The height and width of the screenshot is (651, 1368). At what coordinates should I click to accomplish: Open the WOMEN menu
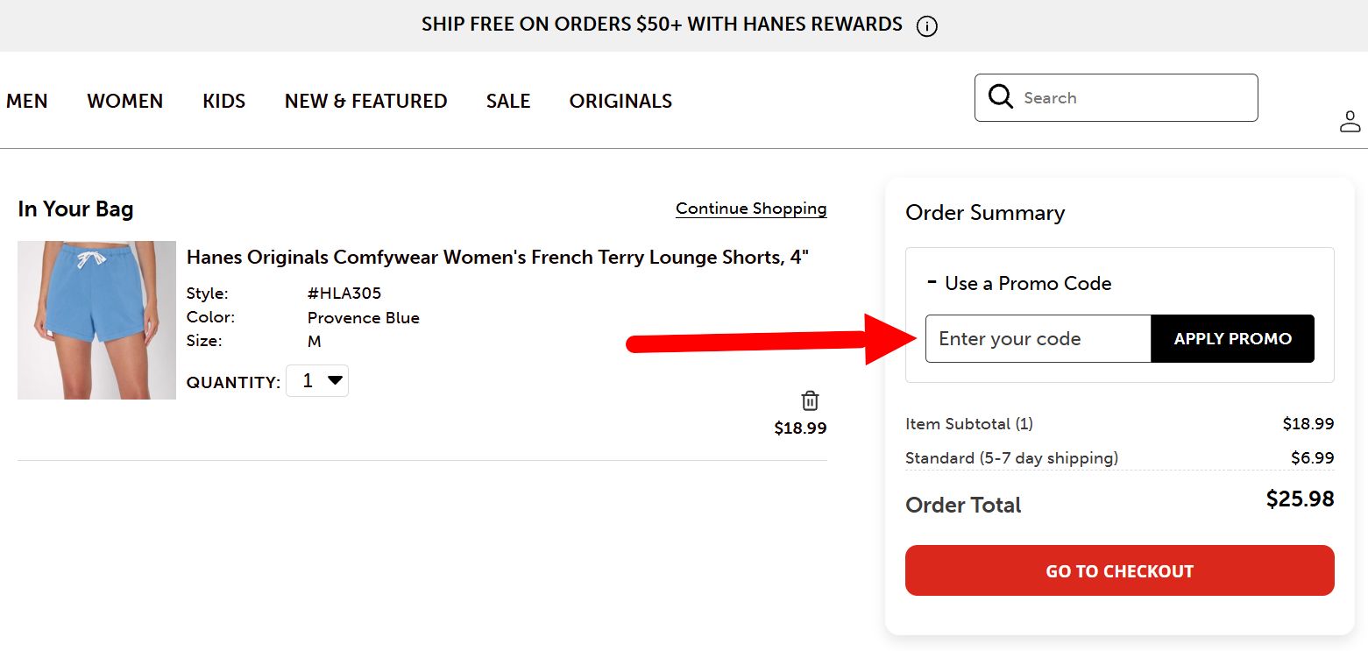pyautogui.click(x=124, y=101)
